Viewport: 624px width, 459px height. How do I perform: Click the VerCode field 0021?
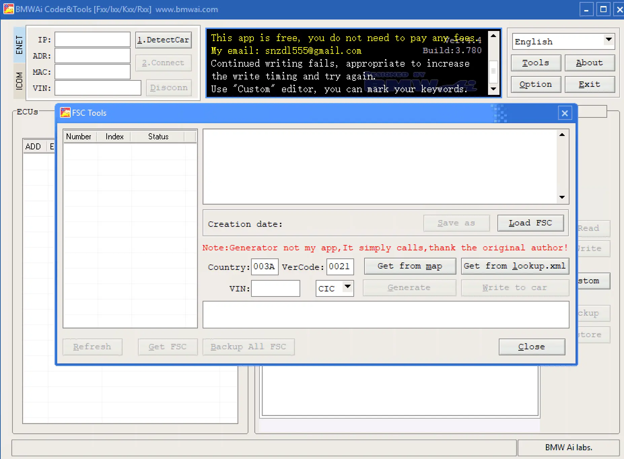pyautogui.click(x=340, y=267)
